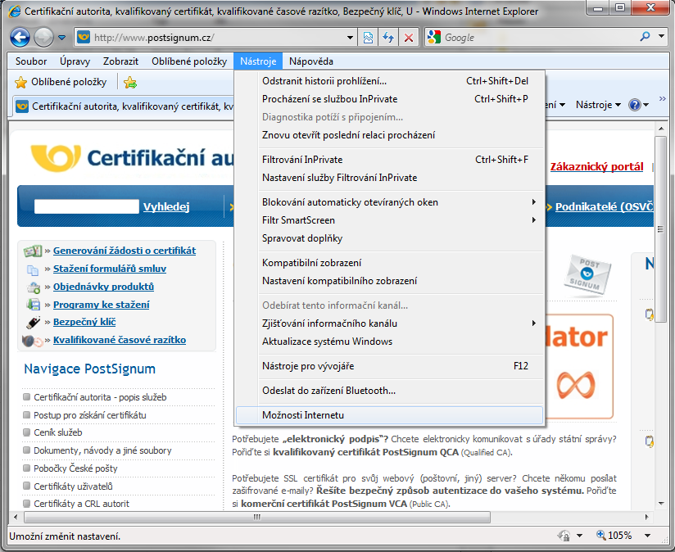Open Ceník služeb navigation item
675x552 pixels.
click(57, 432)
